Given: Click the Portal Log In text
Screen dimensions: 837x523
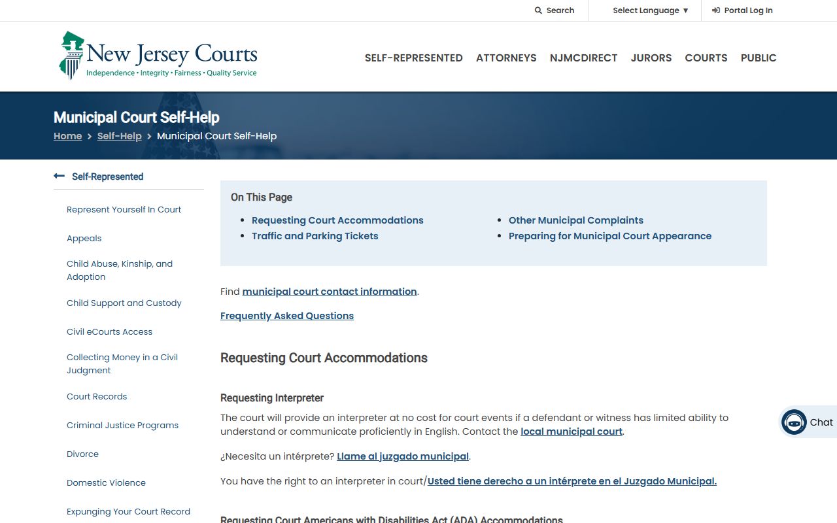Looking at the screenshot, I should [749, 10].
